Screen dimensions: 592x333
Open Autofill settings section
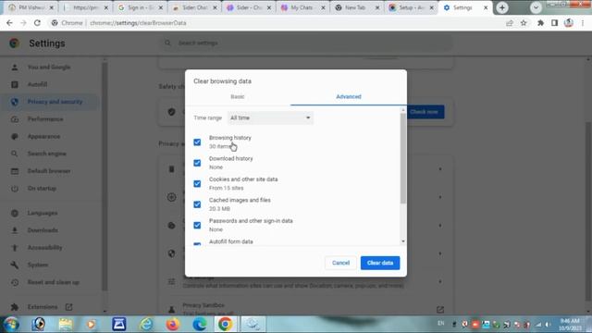(x=37, y=84)
